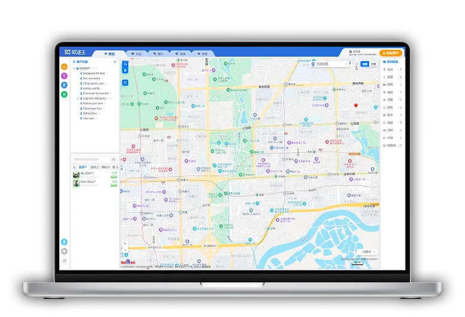
Task: Click the top blue tool icon on the map
Action: 125,64
